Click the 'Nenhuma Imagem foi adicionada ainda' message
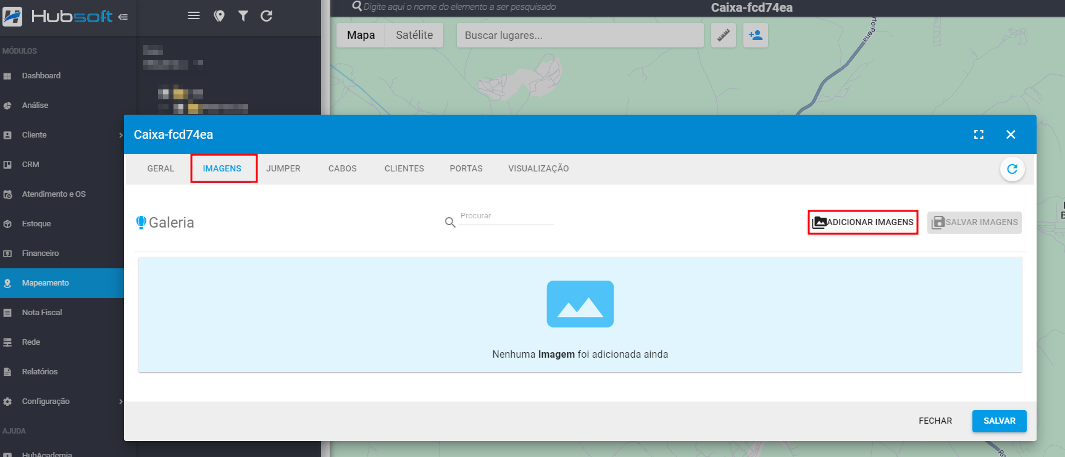The height and width of the screenshot is (457, 1065). tap(580, 354)
